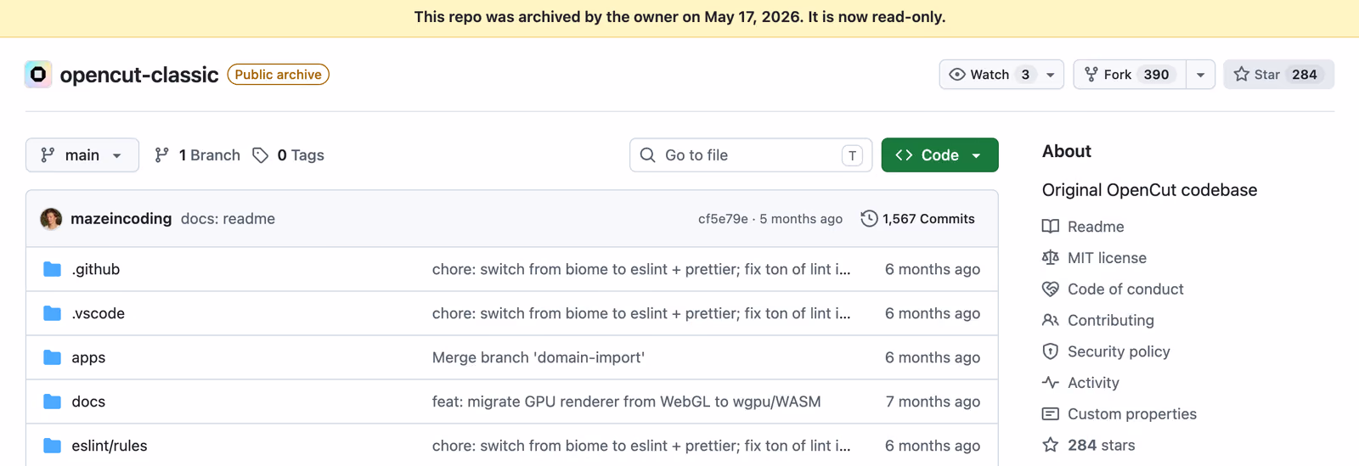Screen dimensions: 1359x466
Task: Open the migrate GPU renderer commit message
Action: (x=627, y=401)
